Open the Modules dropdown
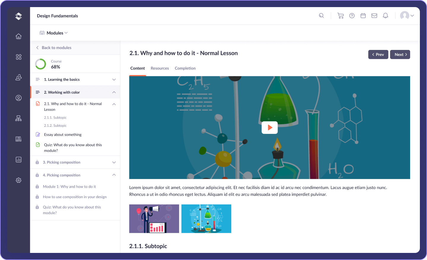This screenshot has width=427, height=260. point(54,33)
